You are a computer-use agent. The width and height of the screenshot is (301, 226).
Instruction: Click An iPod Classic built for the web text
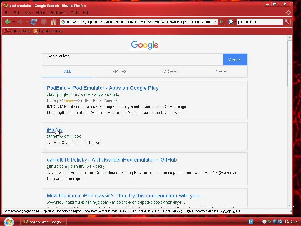coord(75,143)
